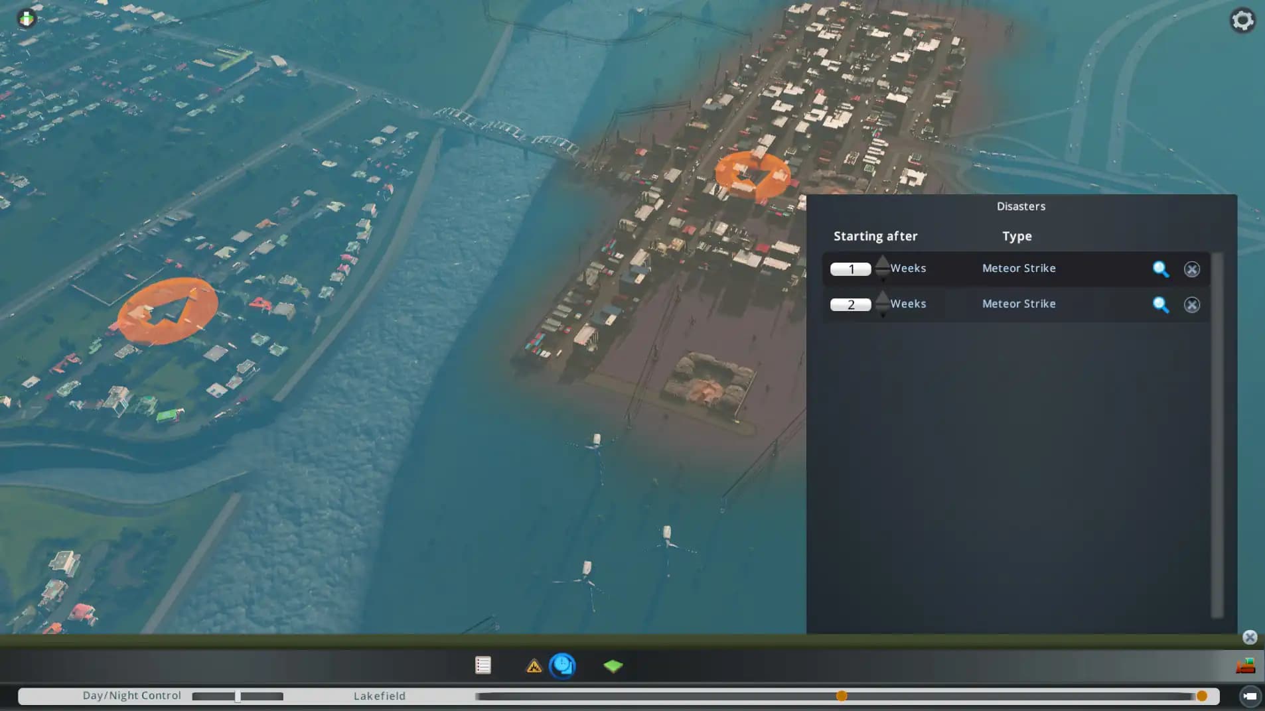
Task: Adjust the Day/Night Control slider handle
Action: click(238, 696)
